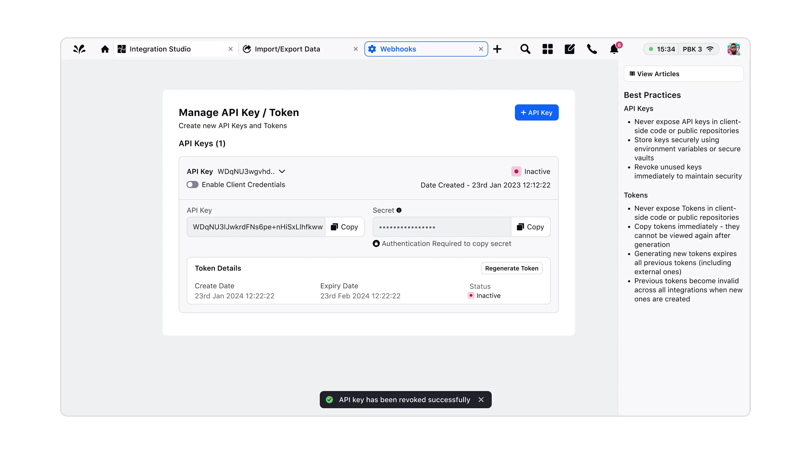811x454 pixels.
Task: Go to the home icon
Action: pos(105,49)
